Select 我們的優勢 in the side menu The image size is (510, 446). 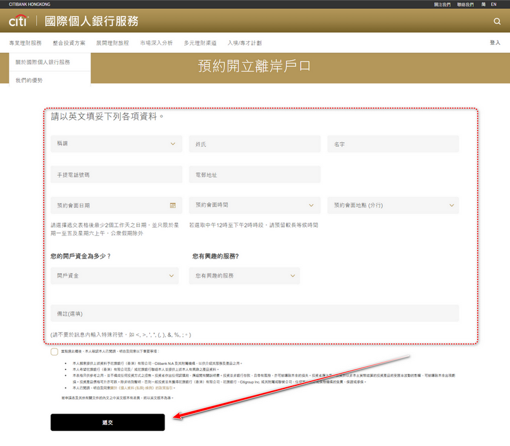coord(30,80)
